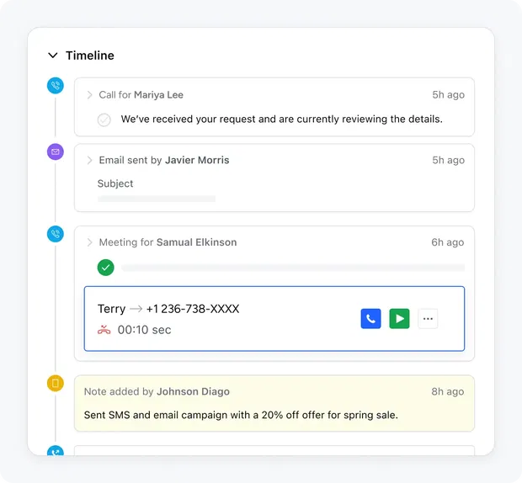Open sender name Javier Morris
The height and width of the screenshot is (483, 522).
pyautogui.click(x=197, y=160)
